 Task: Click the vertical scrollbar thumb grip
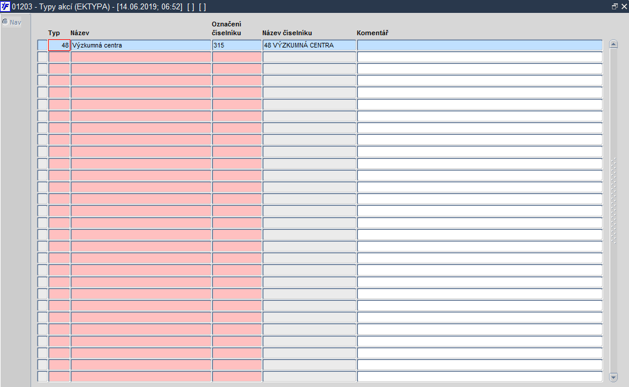[613, 201]
